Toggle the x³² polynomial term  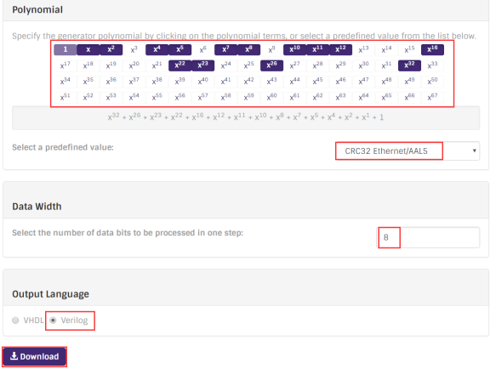409,65
